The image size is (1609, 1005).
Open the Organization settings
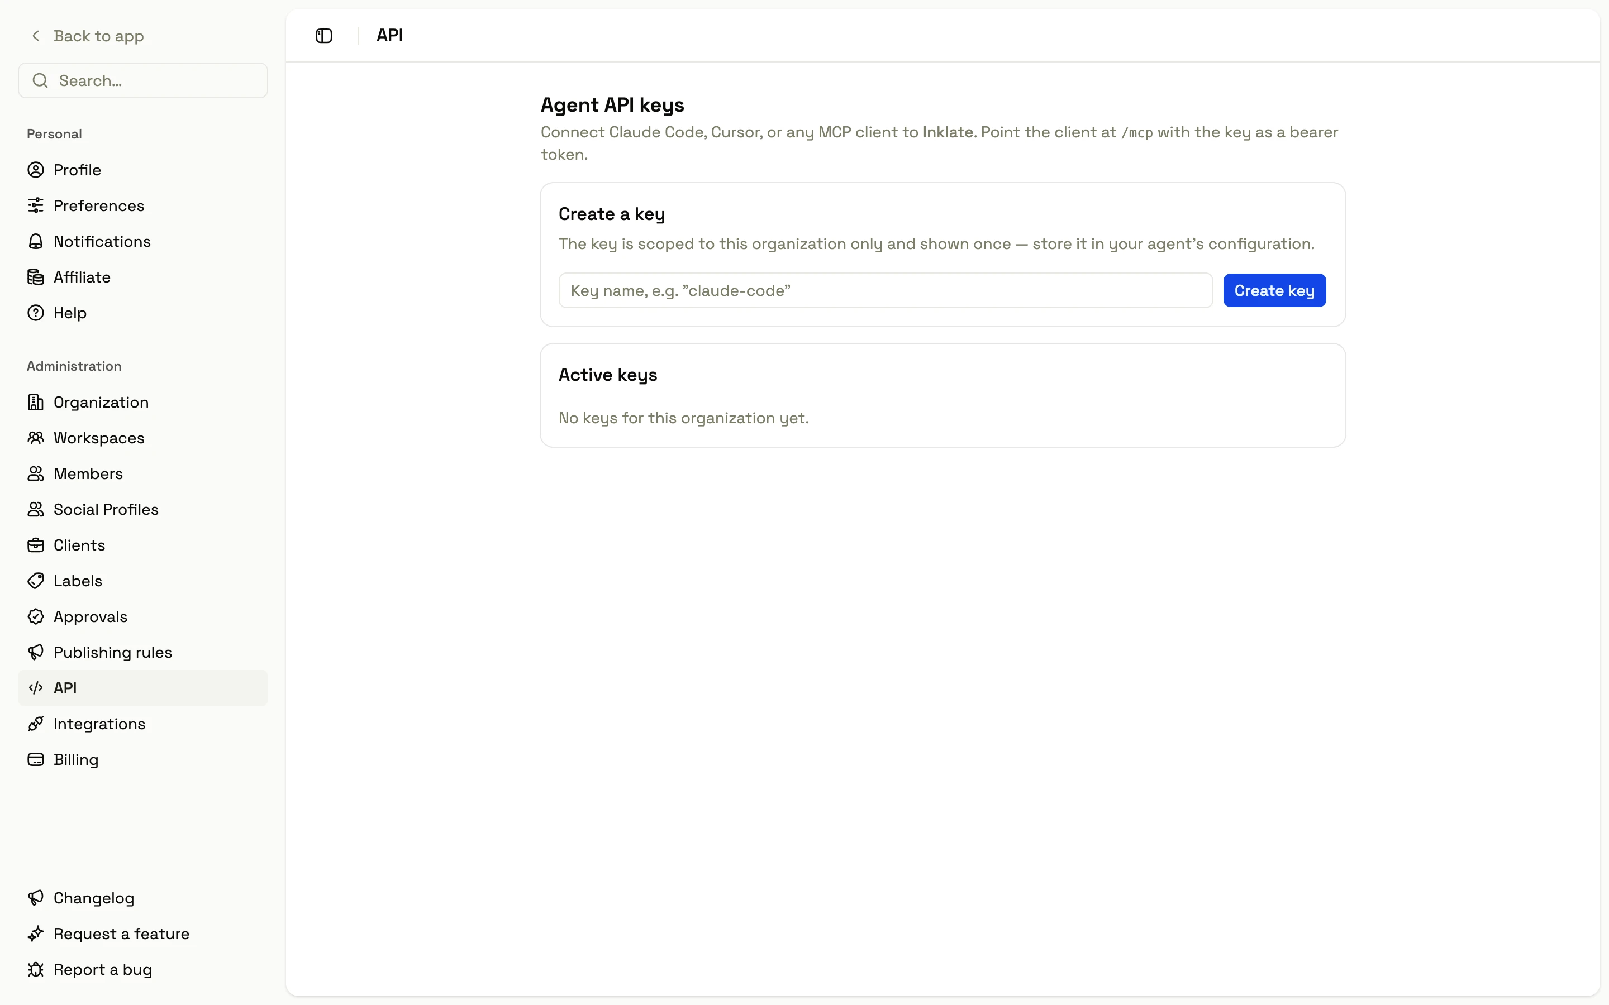point(143,402)
